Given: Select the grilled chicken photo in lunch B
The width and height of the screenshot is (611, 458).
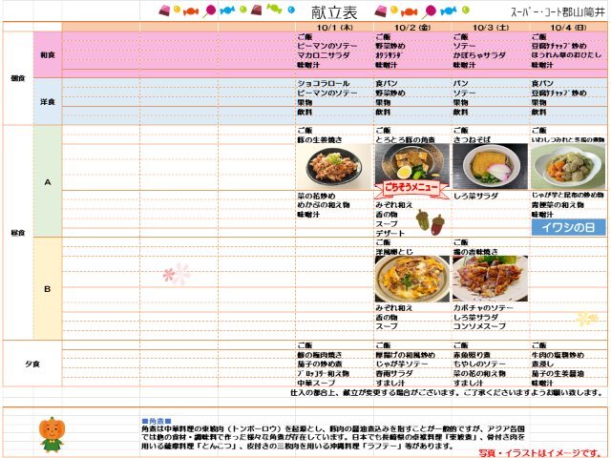Looking at the screenshot, I should click(490, 278).
